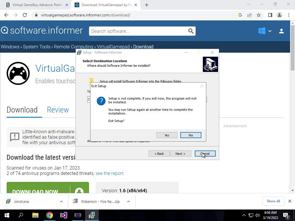This screenshot has height=221, width=295.
Task: Open Pokemon - Fire Re...zip download
Action: (100, 201)
